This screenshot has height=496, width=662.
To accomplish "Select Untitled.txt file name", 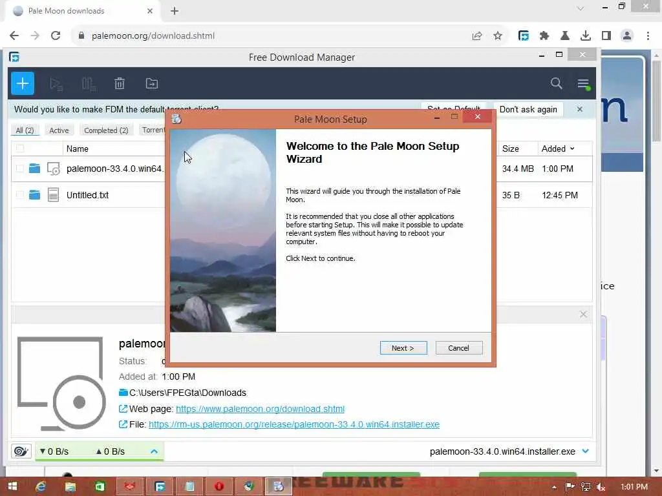I will point(87,195).
